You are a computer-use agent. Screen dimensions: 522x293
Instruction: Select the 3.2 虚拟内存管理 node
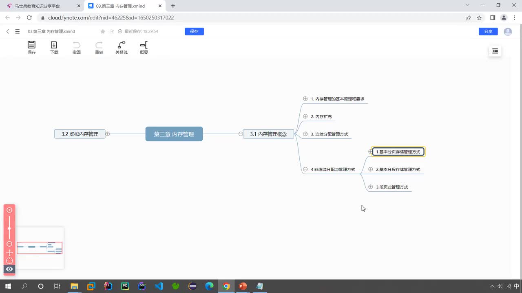pos(80,134)
